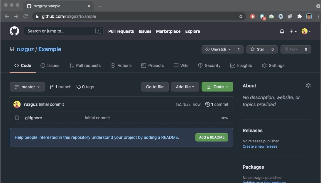Open the plus create-new dropdown
The width and height of the screenshot is (321, 183).
293,31
